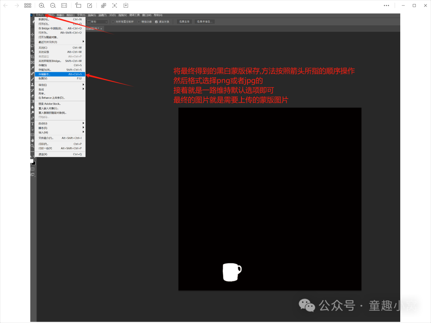The width and height of the screenshot is (431, 323).
Task: Click the edit image pencil icon
Action: (x=90, y=6)
